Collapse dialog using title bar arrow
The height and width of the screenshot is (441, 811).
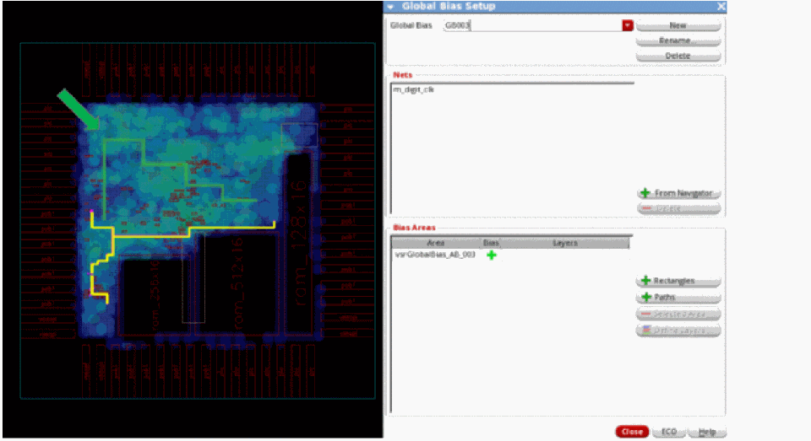point(391,6)
